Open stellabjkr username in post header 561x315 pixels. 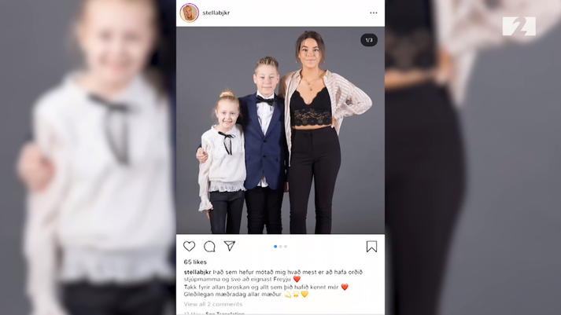(x=216, y=13)
